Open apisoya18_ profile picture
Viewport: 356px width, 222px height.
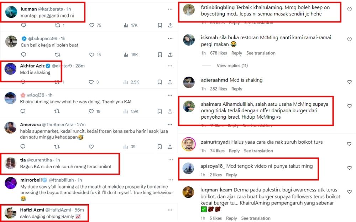click(x=188, y=169)
